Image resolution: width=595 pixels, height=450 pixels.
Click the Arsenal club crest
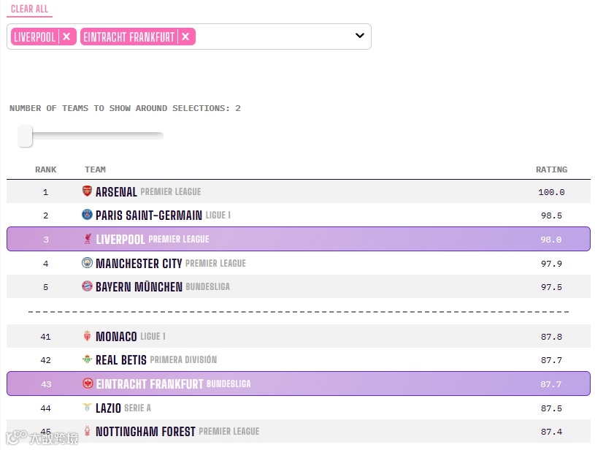coord(87,191)
